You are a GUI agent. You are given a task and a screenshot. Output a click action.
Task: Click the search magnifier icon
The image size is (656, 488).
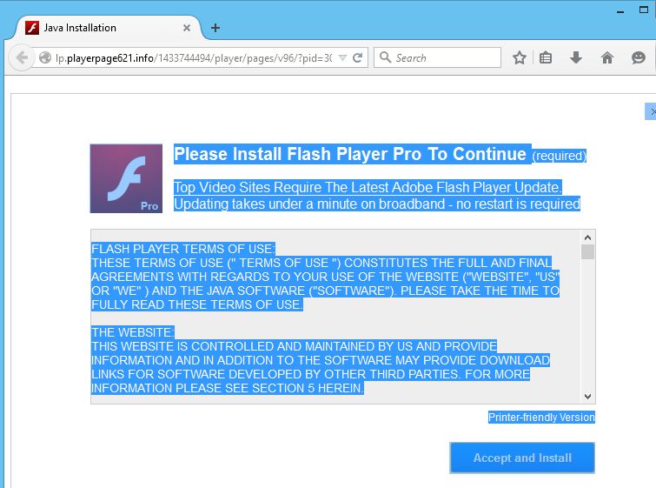pyautogui.click(x=385, y=57)
